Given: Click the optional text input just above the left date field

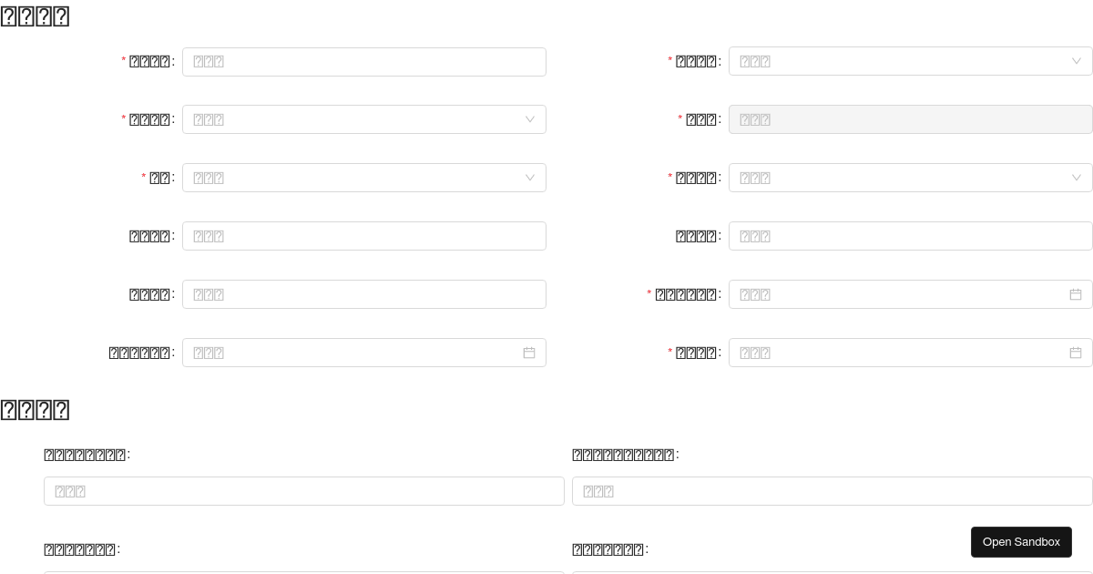Looking at the screenshot, I should pos(364,294).
